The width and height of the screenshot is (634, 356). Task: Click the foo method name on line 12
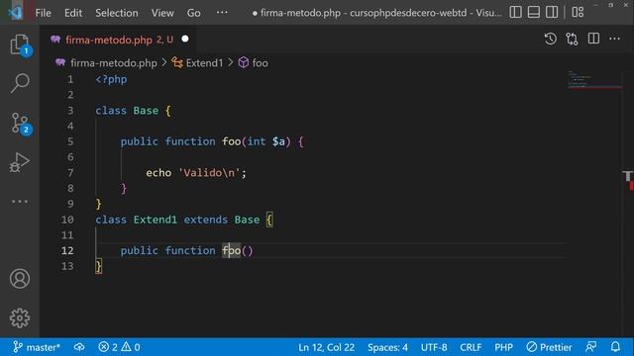point(231,250)
